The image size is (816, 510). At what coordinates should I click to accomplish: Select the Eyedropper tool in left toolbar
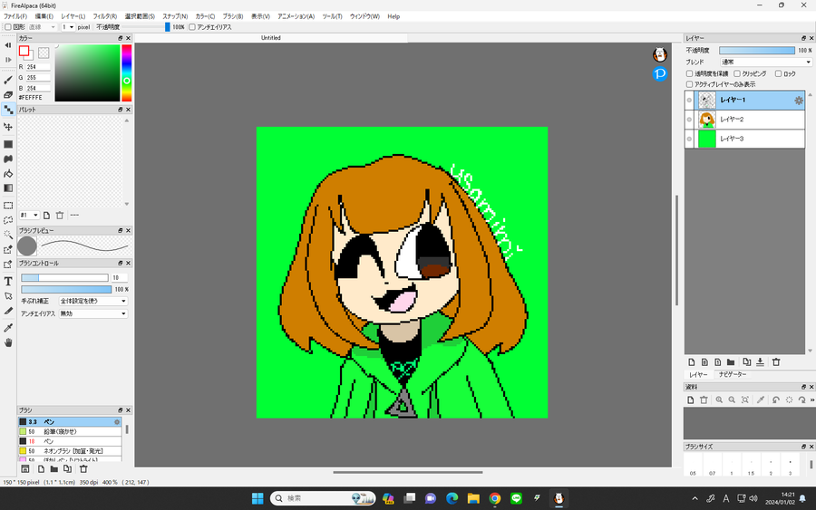click(x=8, y=328)
